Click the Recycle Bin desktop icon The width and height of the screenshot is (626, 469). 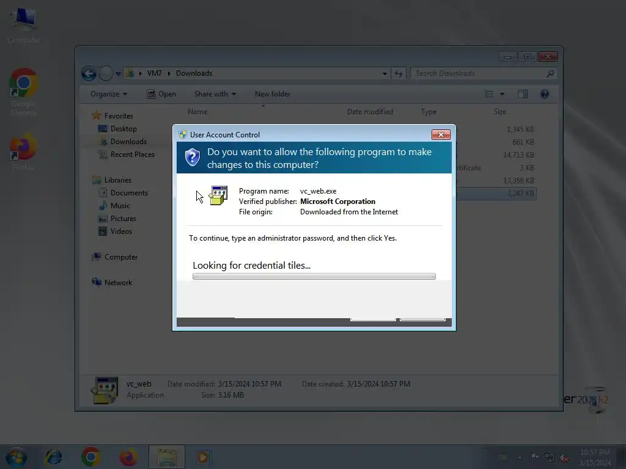pyautogui.click(x=596, y=401)
